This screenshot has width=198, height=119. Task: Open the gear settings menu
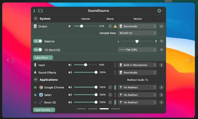(x=160, y=11)
